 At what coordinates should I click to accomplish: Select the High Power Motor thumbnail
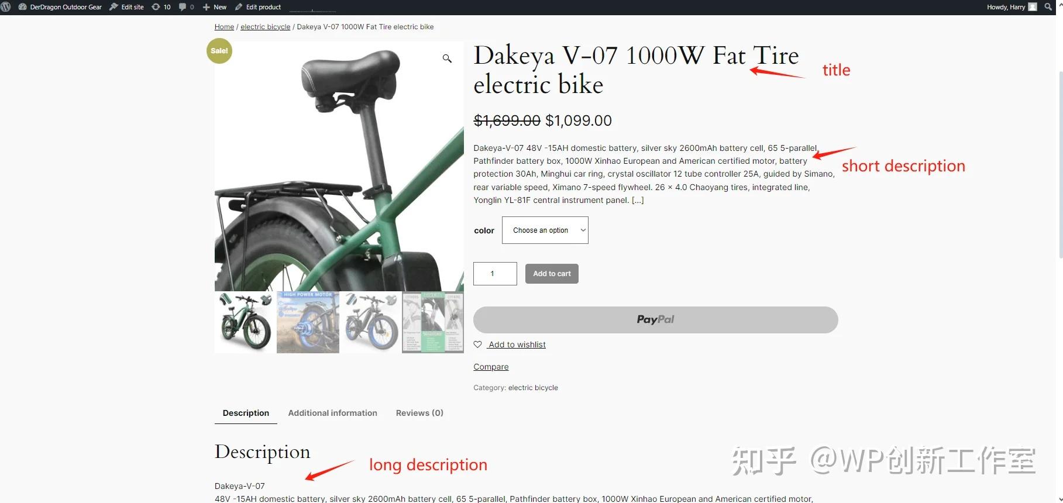coord(308,322)
